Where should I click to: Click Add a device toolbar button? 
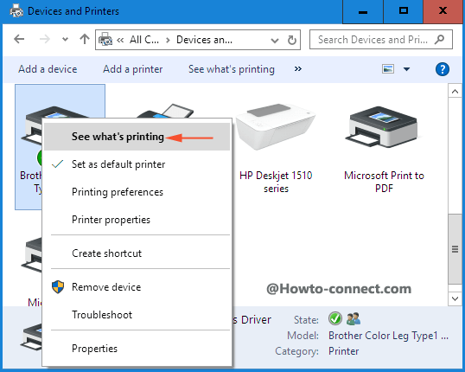pyautogui.click(x=48, y=69)
